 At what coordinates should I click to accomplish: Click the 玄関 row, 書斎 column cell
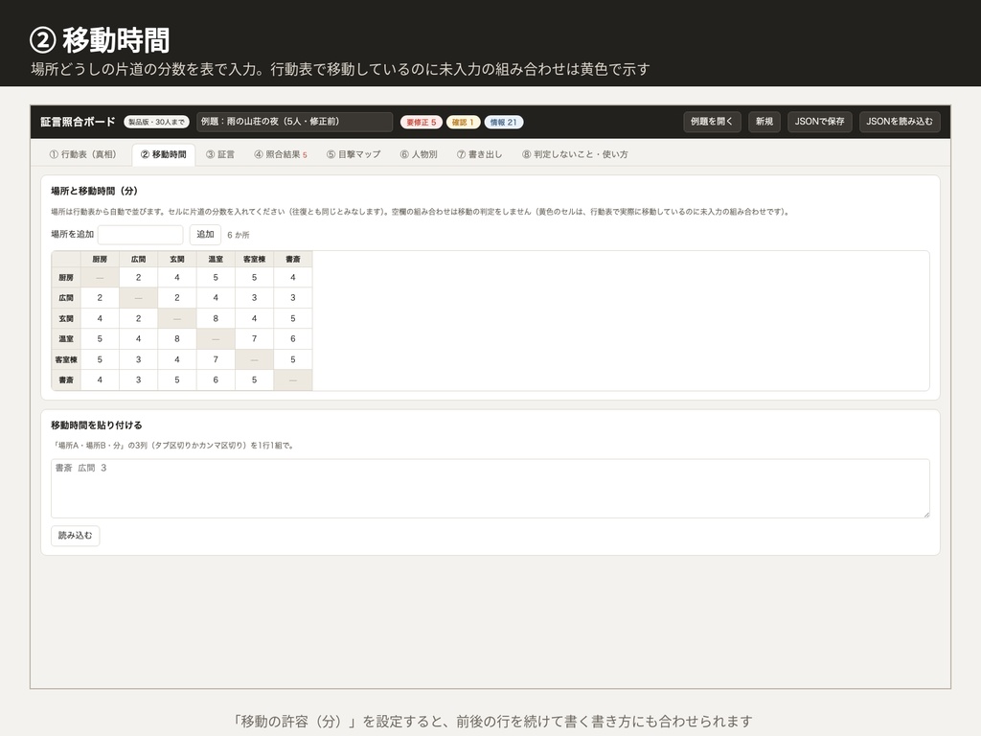coord(293,318)
